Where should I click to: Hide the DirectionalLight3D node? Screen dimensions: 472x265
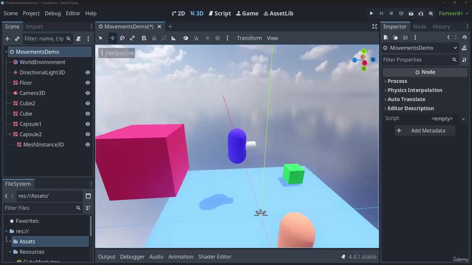click(x=88, y=73)
